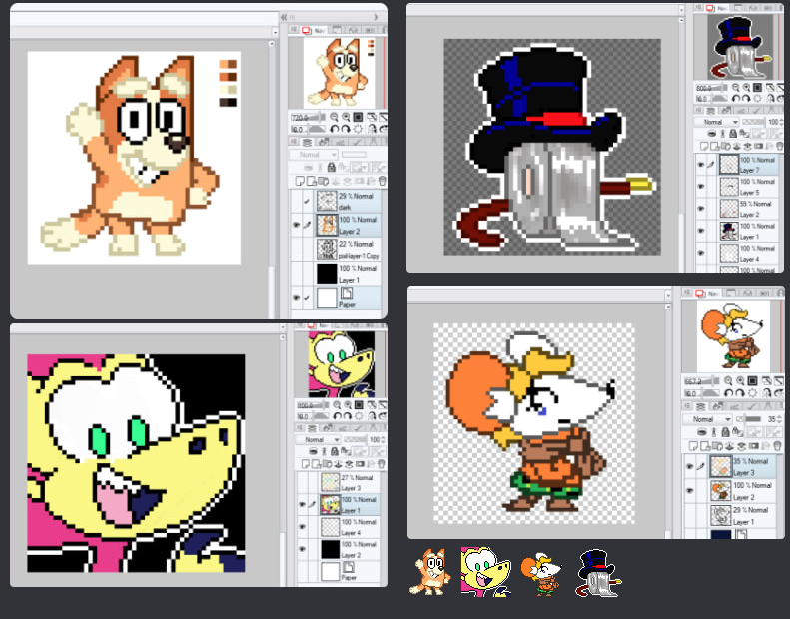Image resolution: width=790 pixels, height=619 pixels.
Task: Toggle Paper layer visibility in orange dog window
Action: (297, 298)
